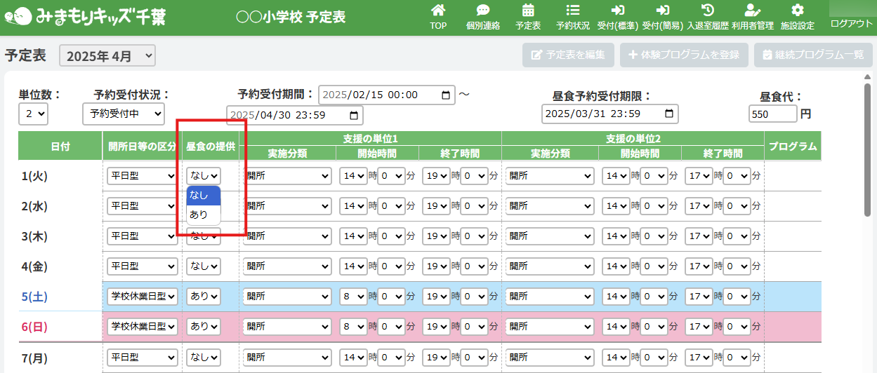Open 施設設定 gear icon
Viewport: 877px width, 373px height.
798,11
